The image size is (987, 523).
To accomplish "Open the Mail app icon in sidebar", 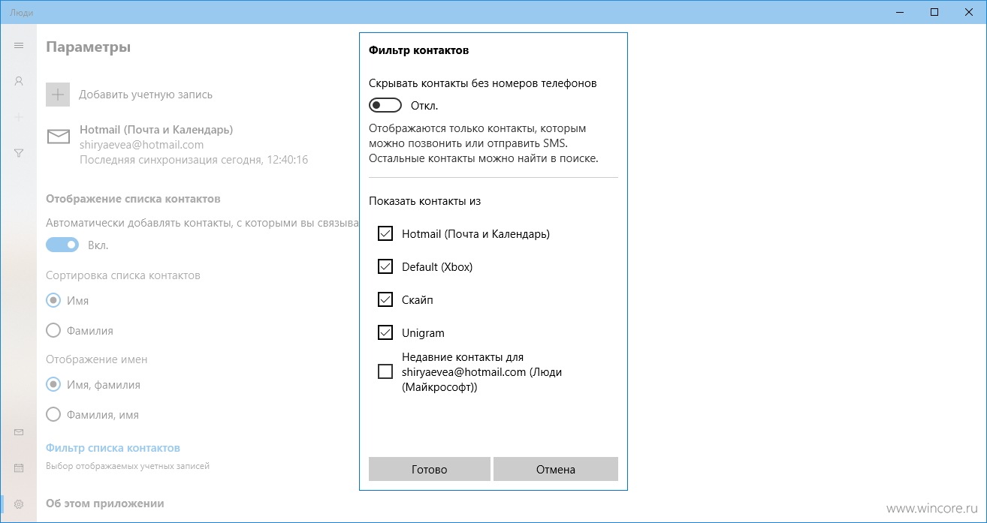I will (19, 432).
